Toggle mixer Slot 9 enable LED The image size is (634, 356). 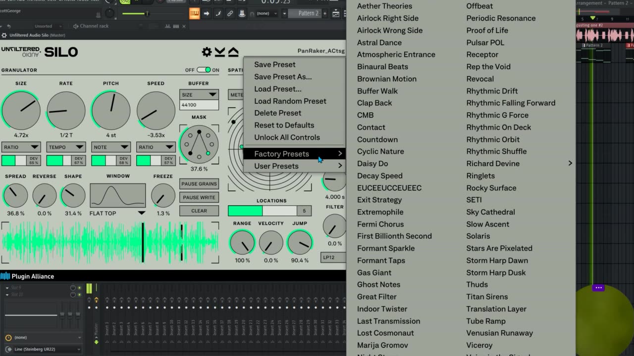(x=79, y=288)
